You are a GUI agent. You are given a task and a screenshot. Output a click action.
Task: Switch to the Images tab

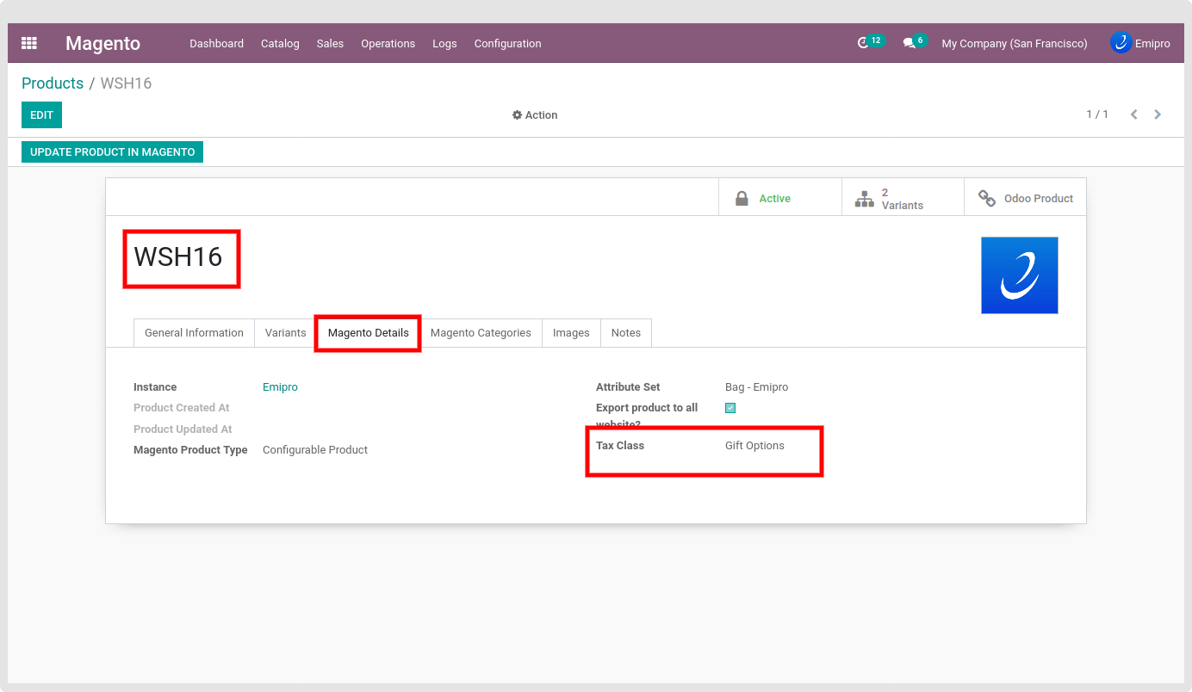pos(571,333)
